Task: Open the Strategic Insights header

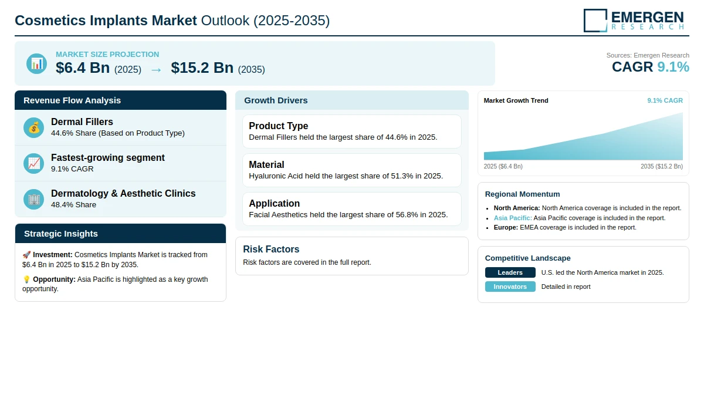Action: (120, 234)
